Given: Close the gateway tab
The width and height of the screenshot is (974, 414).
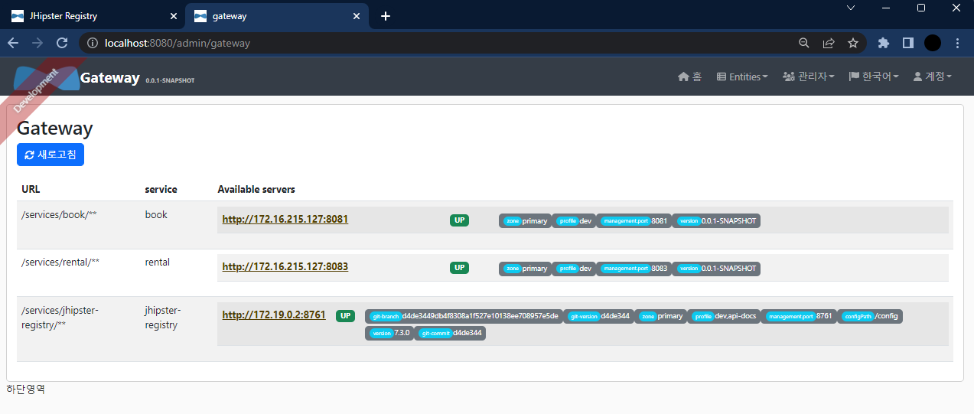Looking at the screenshot, I should point(356,16).
